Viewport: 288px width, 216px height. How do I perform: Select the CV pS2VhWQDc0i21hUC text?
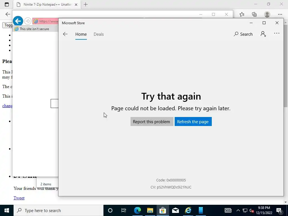click(x=171, y=187)
